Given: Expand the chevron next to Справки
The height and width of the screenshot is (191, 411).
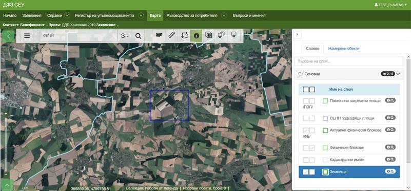Looking at the screenshot, I should [x=67, y=15].
